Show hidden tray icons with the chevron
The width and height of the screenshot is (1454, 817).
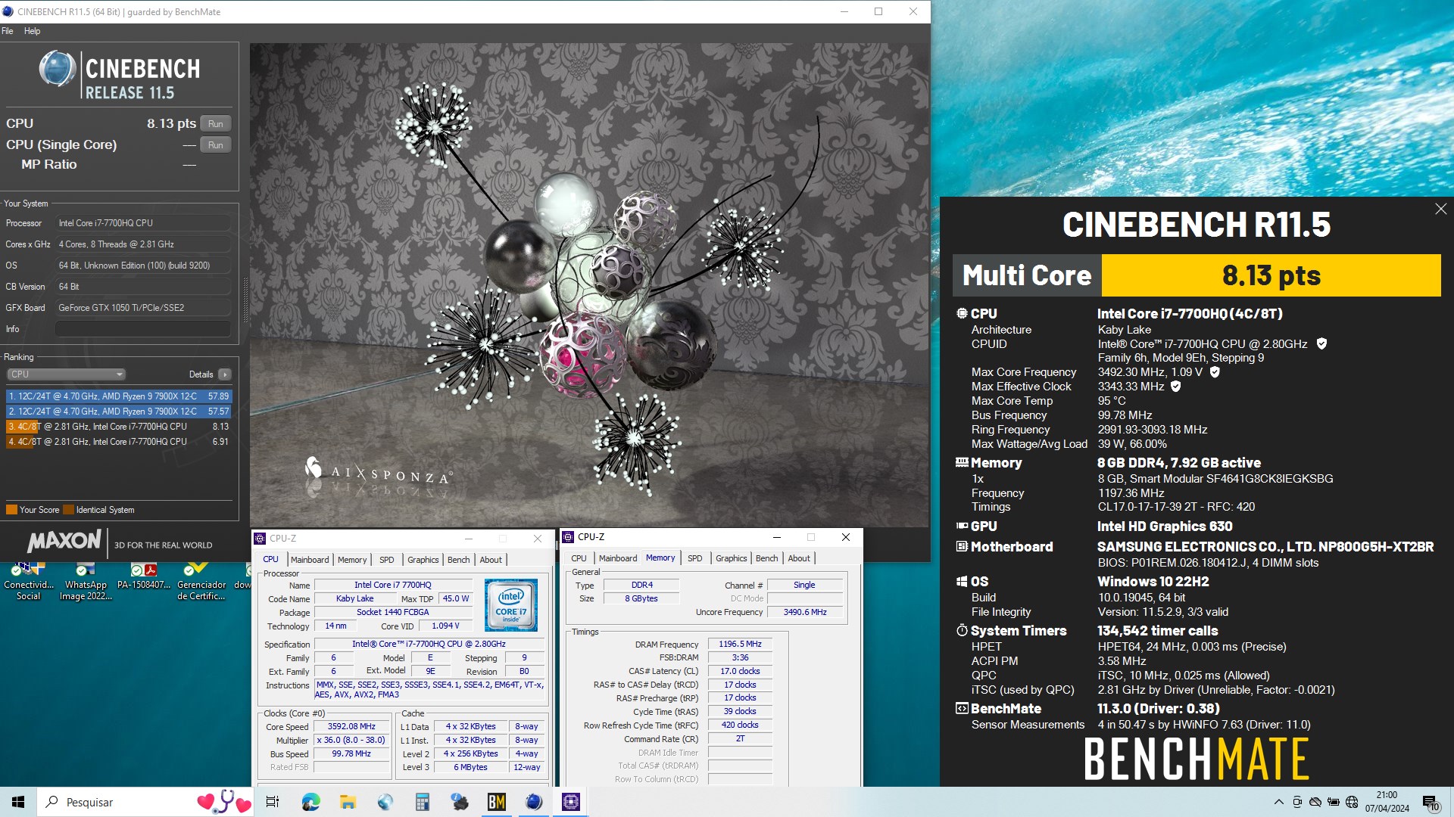pos(1278,802)
